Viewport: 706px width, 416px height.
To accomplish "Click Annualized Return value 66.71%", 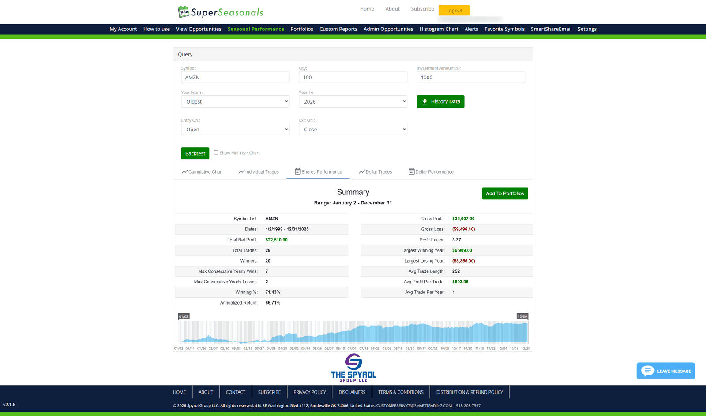I will click(x=273, y=303).
